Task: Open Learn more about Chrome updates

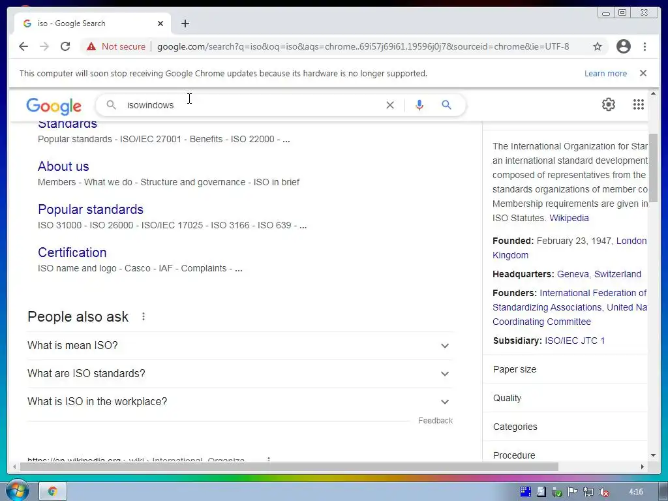Action: pyautogui.click(x=605, y=73)
